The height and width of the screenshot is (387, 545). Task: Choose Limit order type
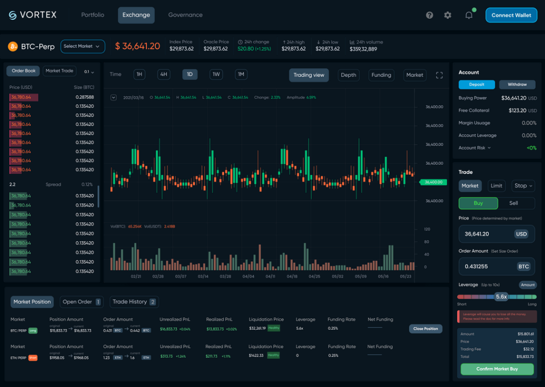[x=497, y=186]
